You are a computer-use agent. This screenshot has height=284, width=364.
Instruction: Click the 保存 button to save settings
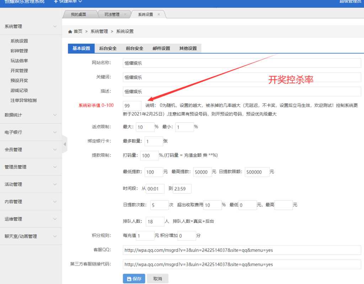[134, 279]
